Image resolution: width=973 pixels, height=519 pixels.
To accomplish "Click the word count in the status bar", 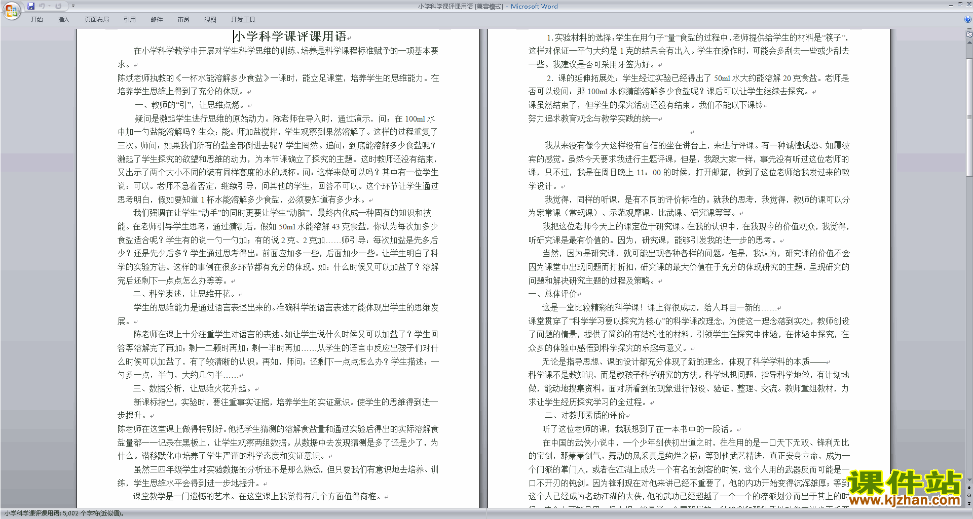I will coord(64,513).
